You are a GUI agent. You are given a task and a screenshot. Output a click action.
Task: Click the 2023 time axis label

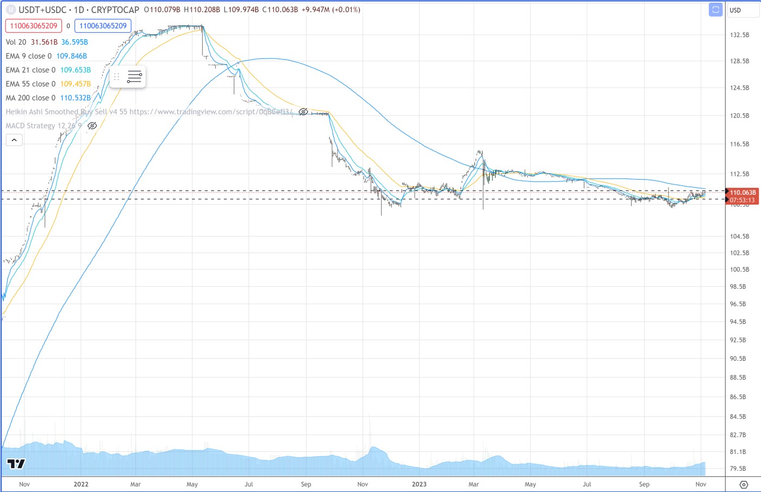click(419, 484)
